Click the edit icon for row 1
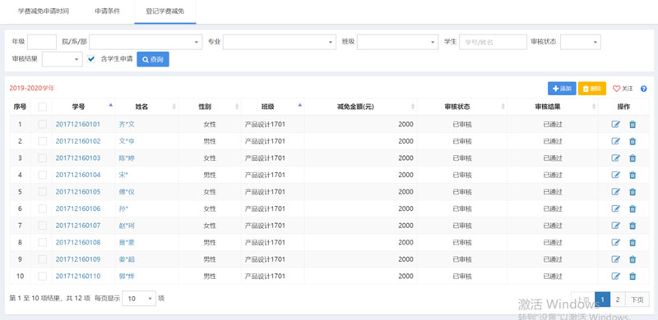The image size is (658, 320). 615,125
